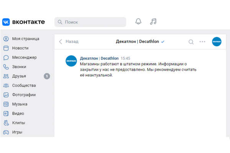Open Видео section
Viewport: 230px width, 153px height.
pos(18,114)
